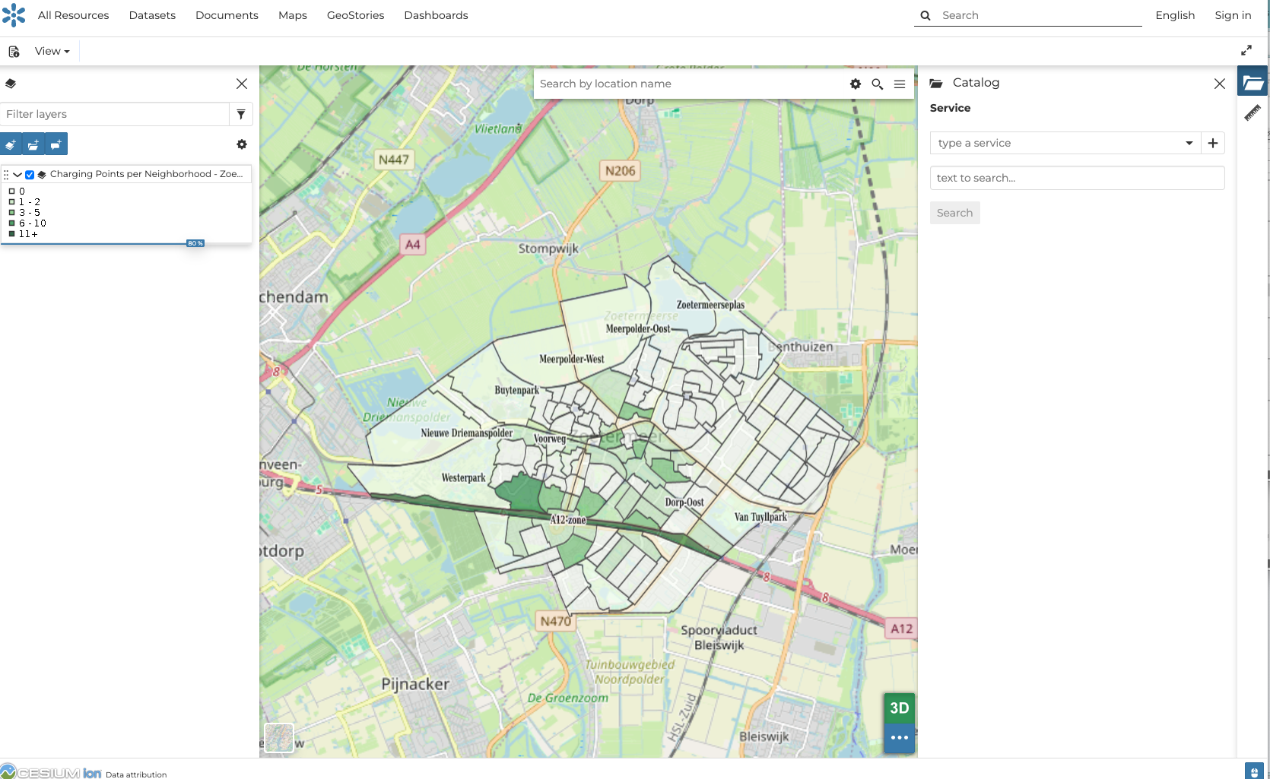This screenshot has width=1270, height=779.
Task: Click the Buytenpark neighborhood label
Action: [516, 391]
